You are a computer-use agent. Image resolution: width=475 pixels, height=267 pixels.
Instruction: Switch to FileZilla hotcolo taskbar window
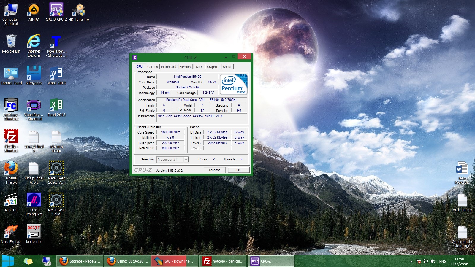[223, 261]
